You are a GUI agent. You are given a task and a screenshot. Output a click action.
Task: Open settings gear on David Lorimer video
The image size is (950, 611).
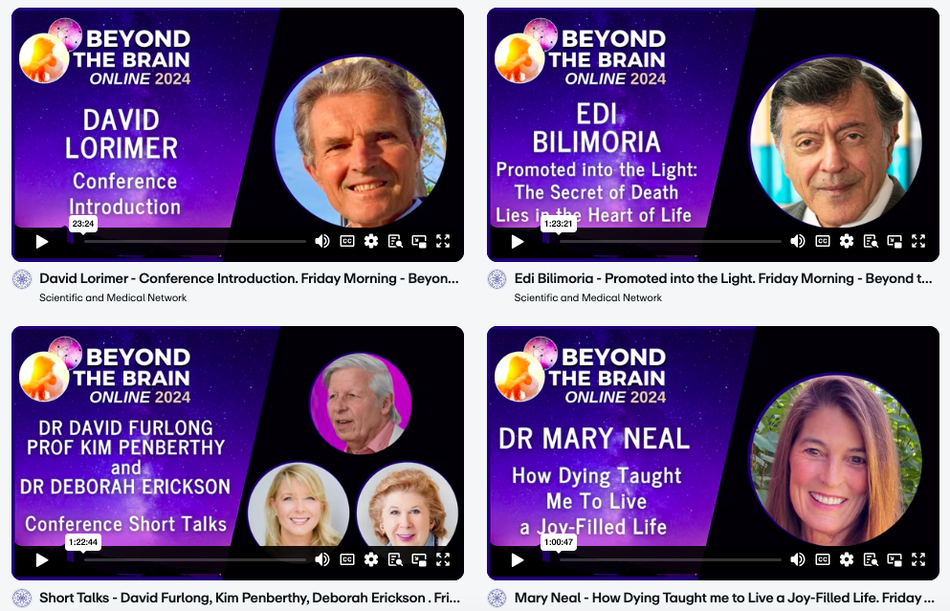tap(371, 241)
